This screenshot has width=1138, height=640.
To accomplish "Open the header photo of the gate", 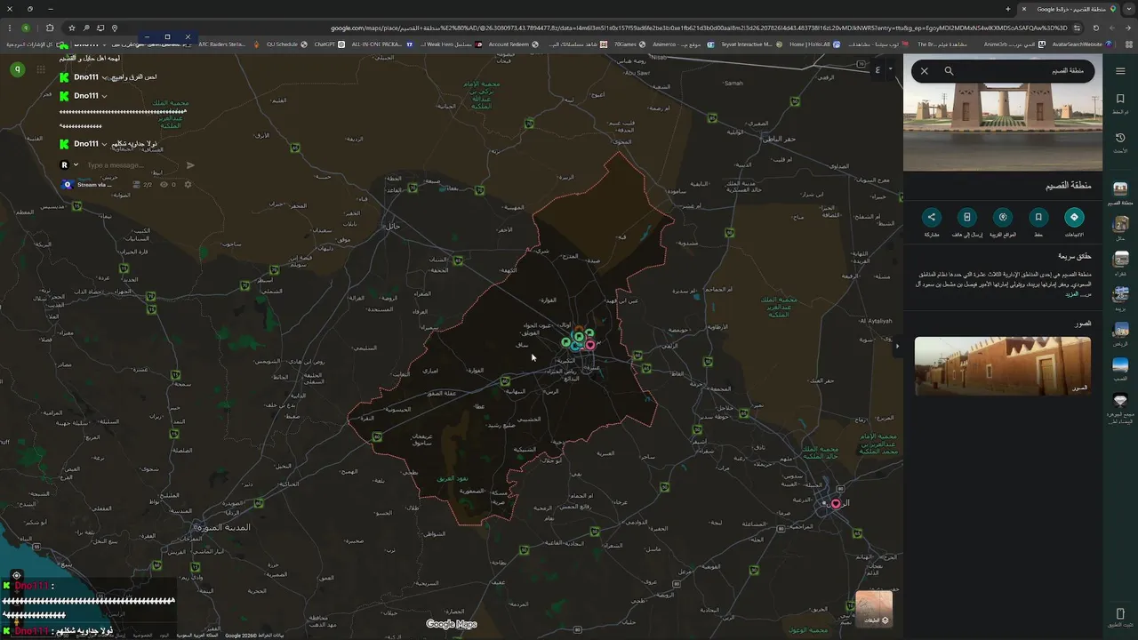I will tap(1003, 126).
